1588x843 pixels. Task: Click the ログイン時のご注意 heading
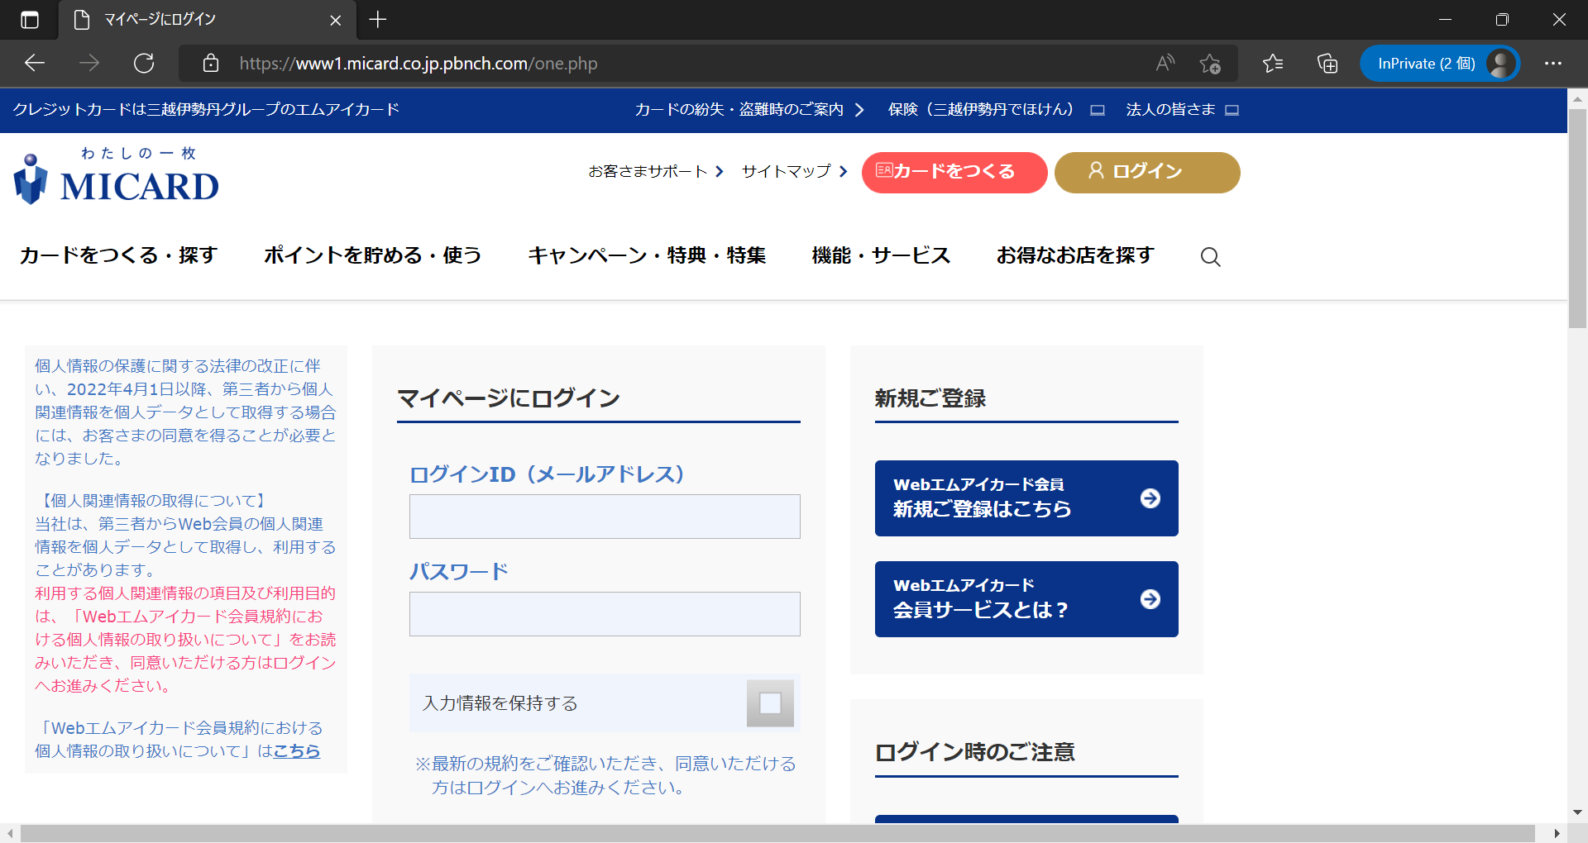(975, 752)
